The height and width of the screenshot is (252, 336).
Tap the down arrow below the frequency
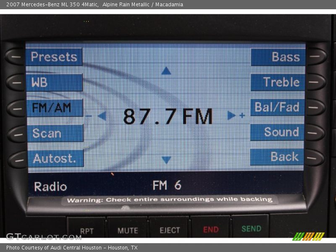pos(166,160)
